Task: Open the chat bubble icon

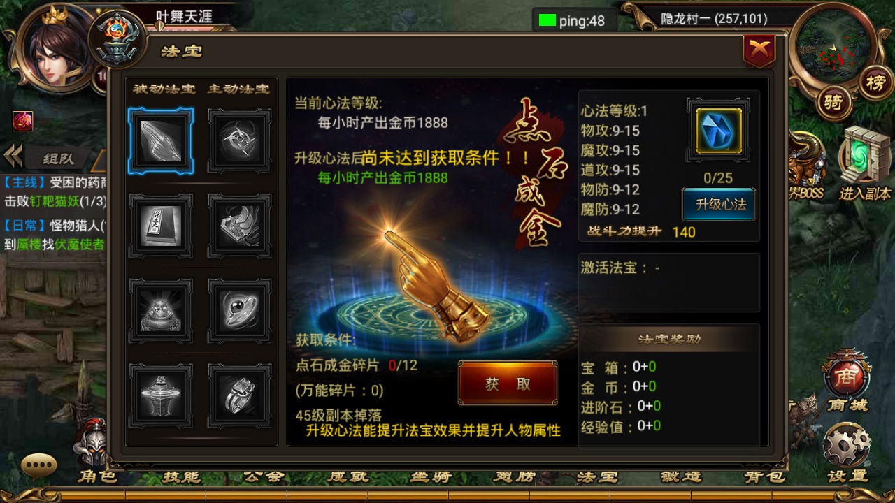Action: tap(39, 466)
